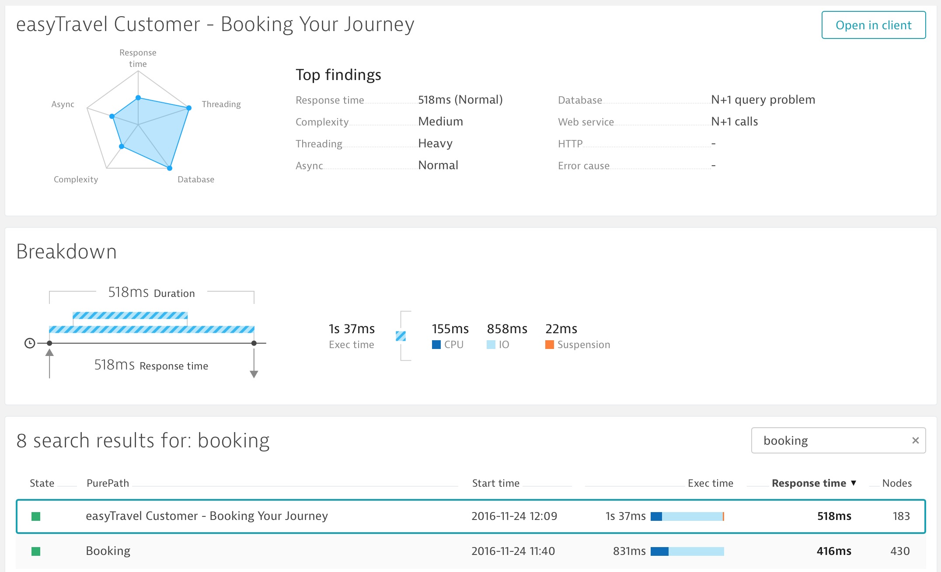Sort by Nodes column header

coord(897,483)
